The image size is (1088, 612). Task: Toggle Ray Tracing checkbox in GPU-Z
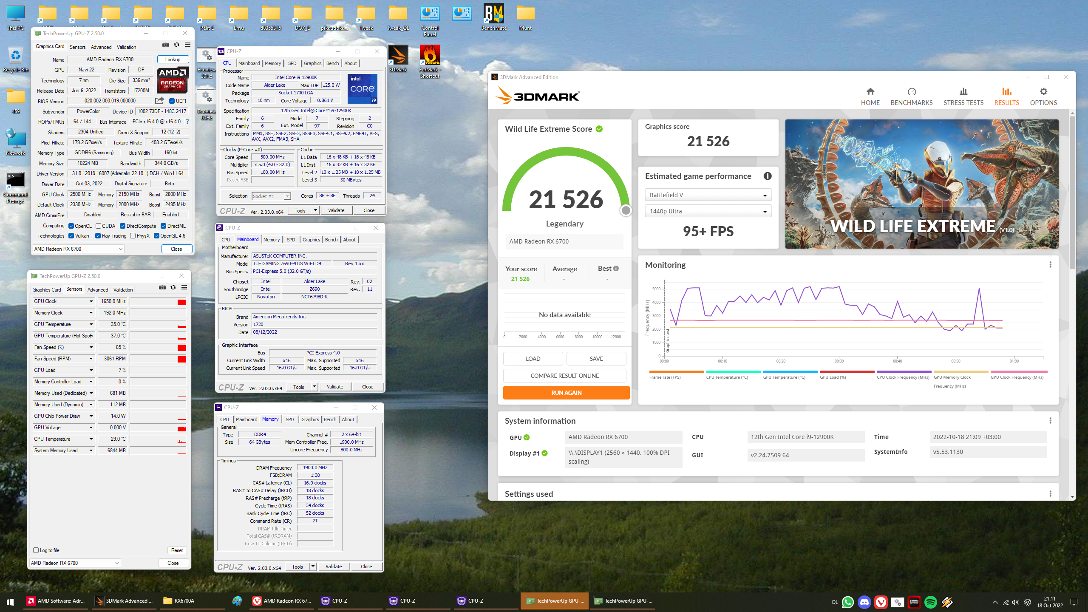98,236
